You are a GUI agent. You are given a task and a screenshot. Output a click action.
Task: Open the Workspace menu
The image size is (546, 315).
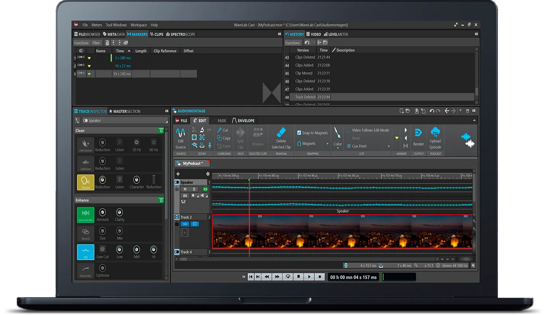139,25
